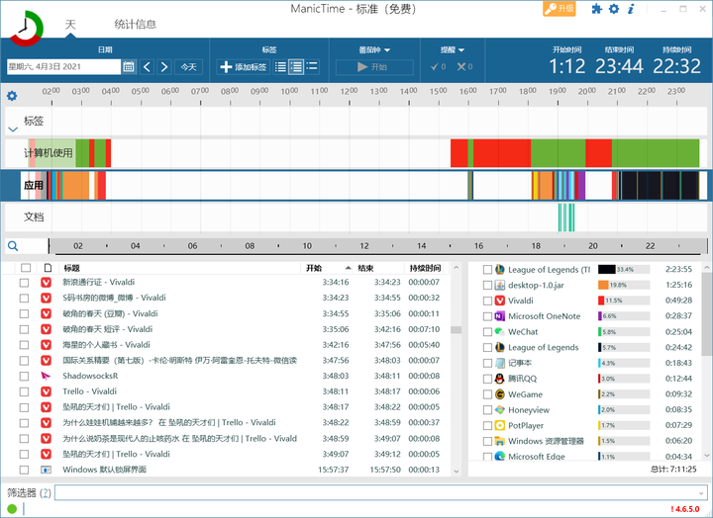Check the Windows 默认锁屏界面 row checkbox

point(24,470)
